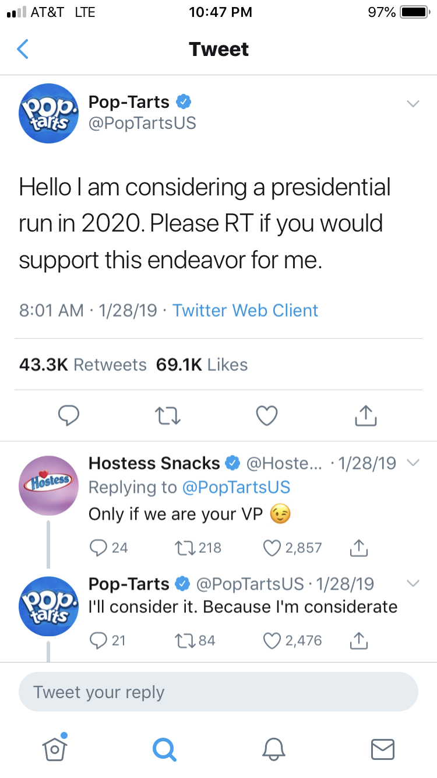Retweet the Hostess Snacks reply
This screenshot has width=437, height=778.
pos(183,548)
